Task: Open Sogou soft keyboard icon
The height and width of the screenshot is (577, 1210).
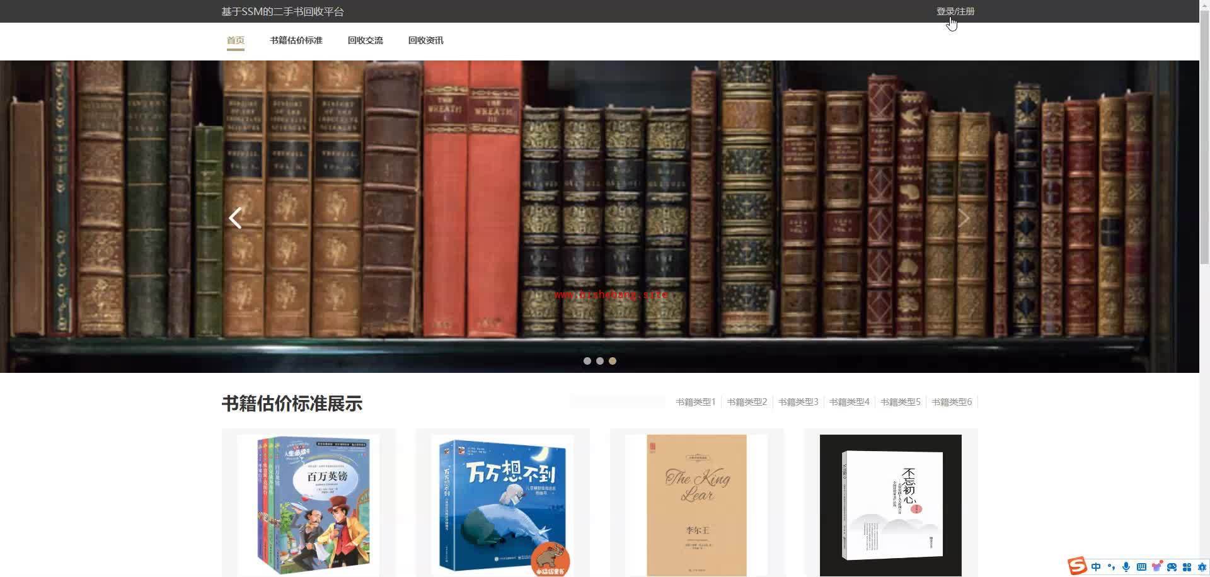Action: [x=1141, y=567]
